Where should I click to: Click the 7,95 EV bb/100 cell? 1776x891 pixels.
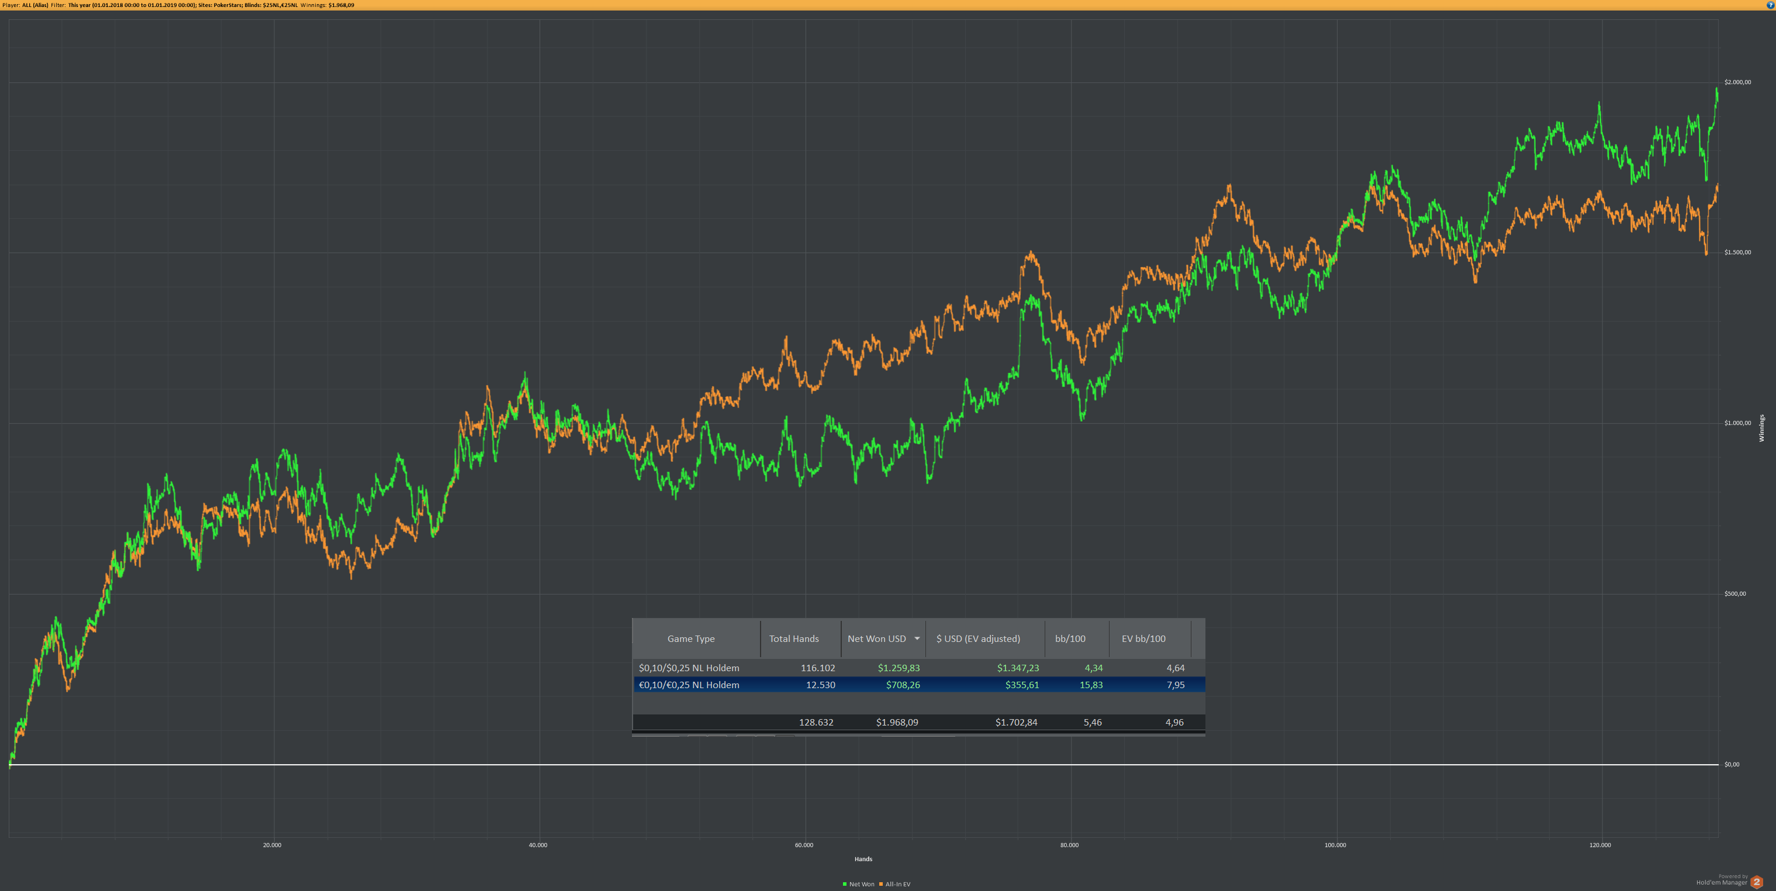click(1176, 685)
